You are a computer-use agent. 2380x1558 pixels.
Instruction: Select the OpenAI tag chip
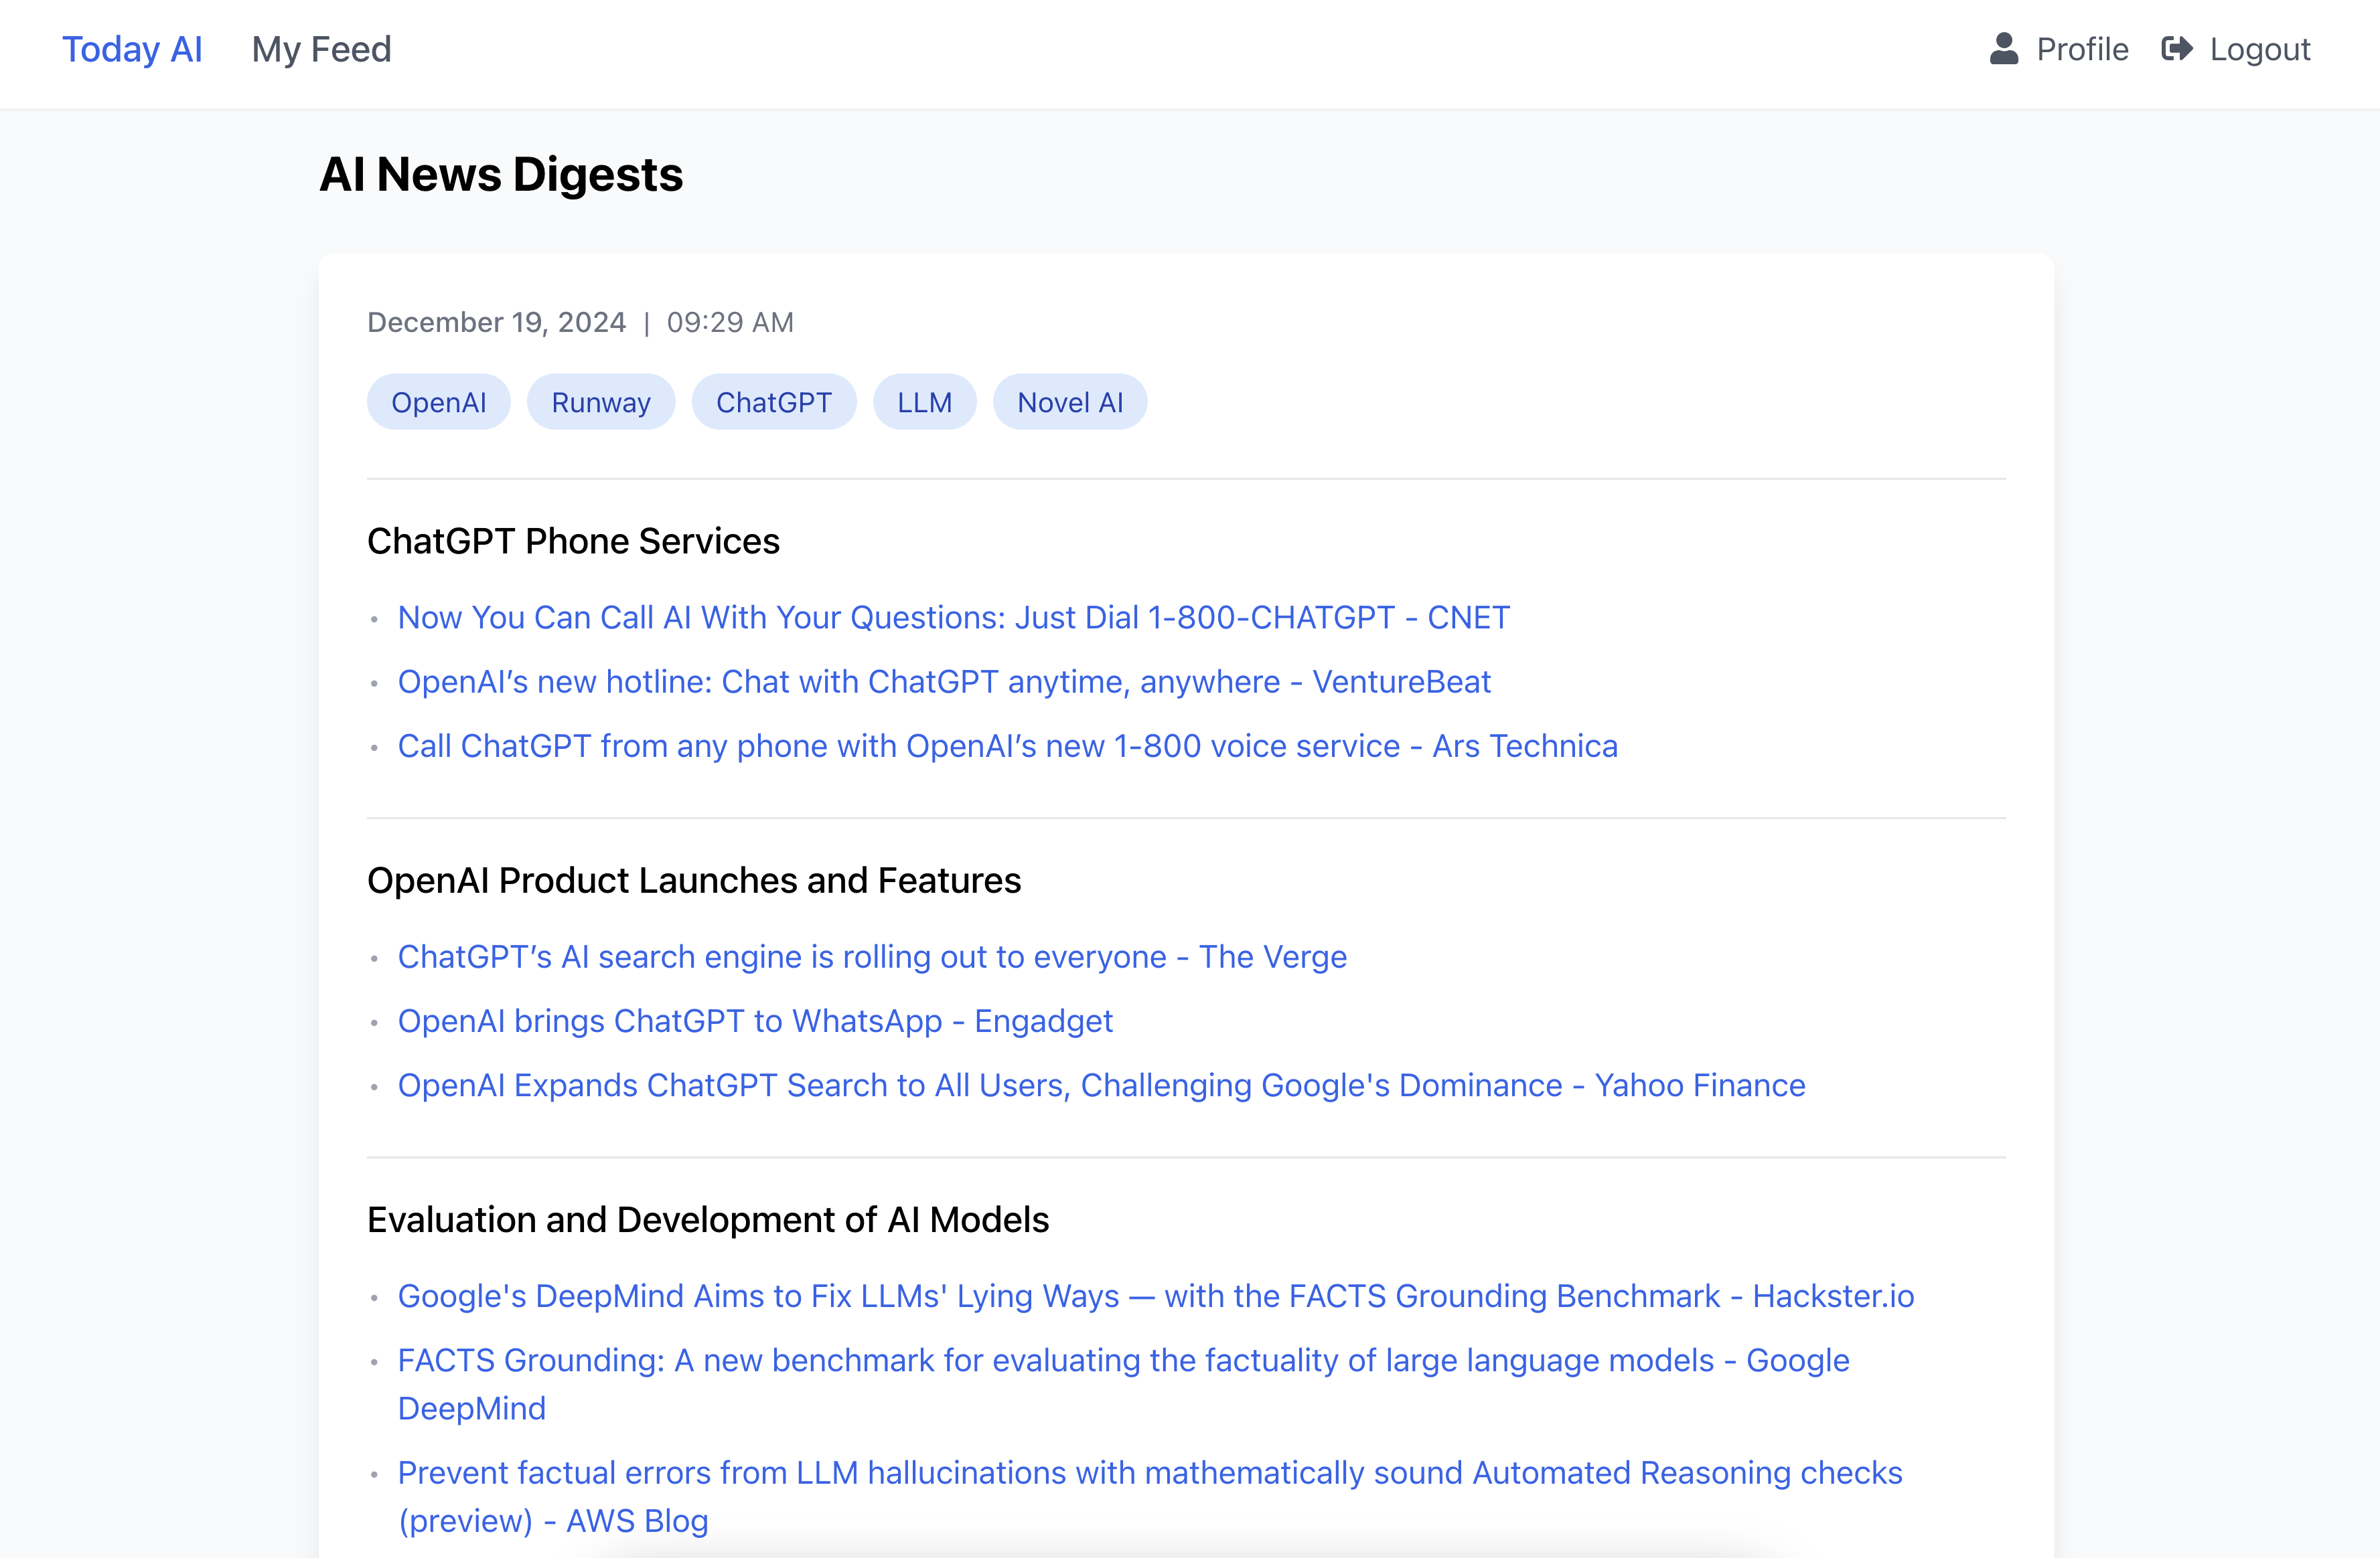pyautogui.click(x=438, y=403)
